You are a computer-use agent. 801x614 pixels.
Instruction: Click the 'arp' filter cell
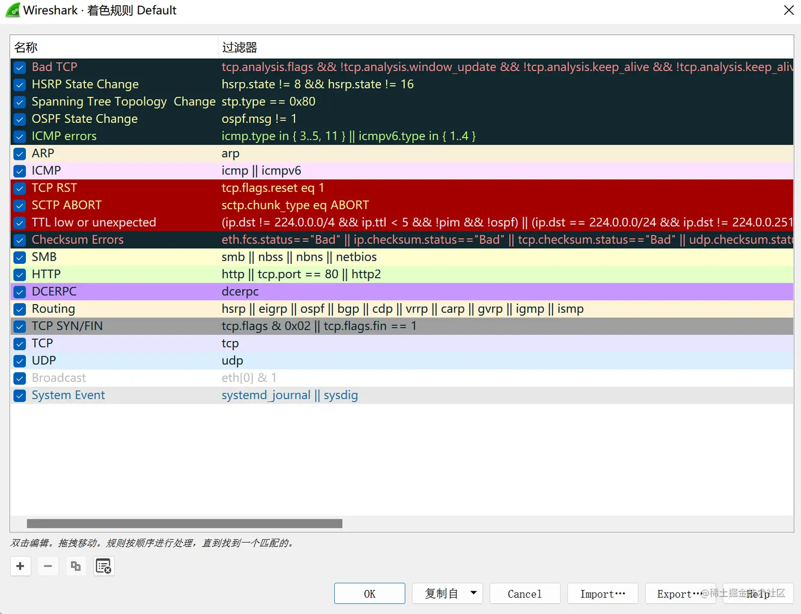pos(230,154)
